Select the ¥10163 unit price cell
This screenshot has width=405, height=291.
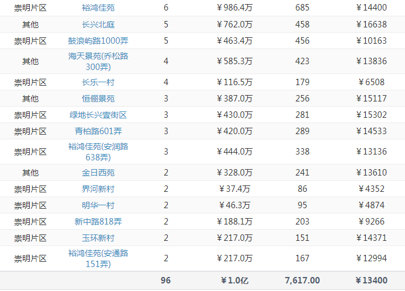(x=372, y=41)
